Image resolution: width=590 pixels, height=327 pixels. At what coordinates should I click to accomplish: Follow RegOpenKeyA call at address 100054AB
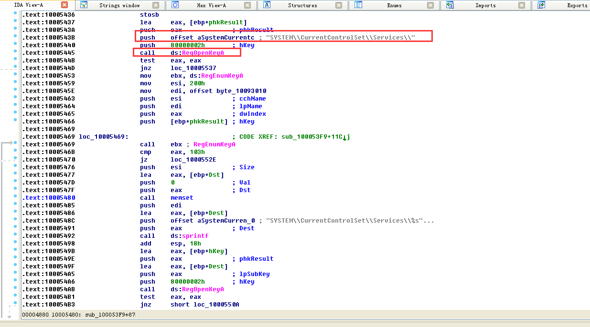(x=203, y=289)
